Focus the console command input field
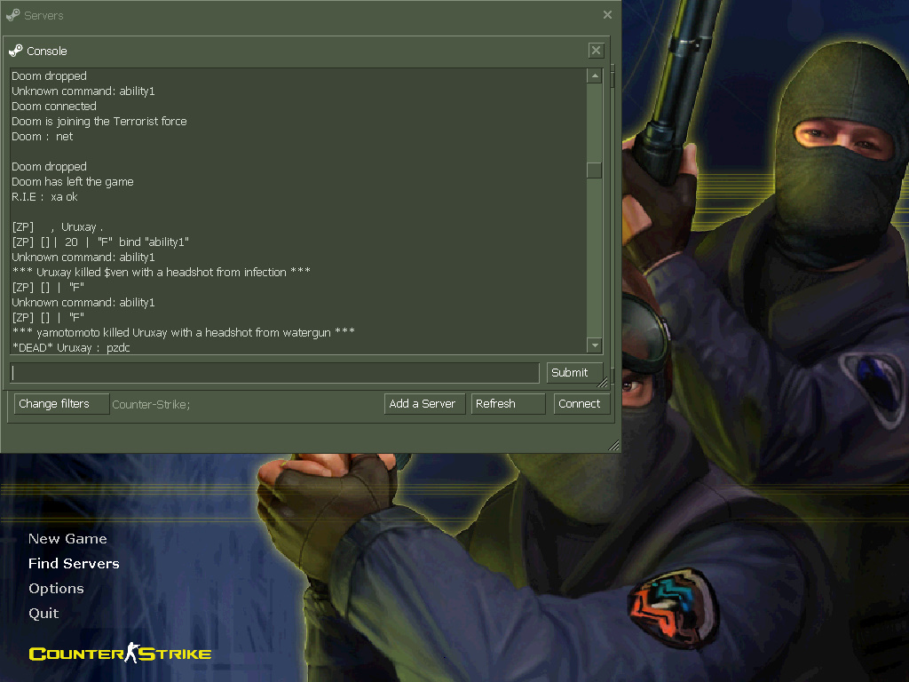Screen dimensions: 909x682 coord(274,373)
